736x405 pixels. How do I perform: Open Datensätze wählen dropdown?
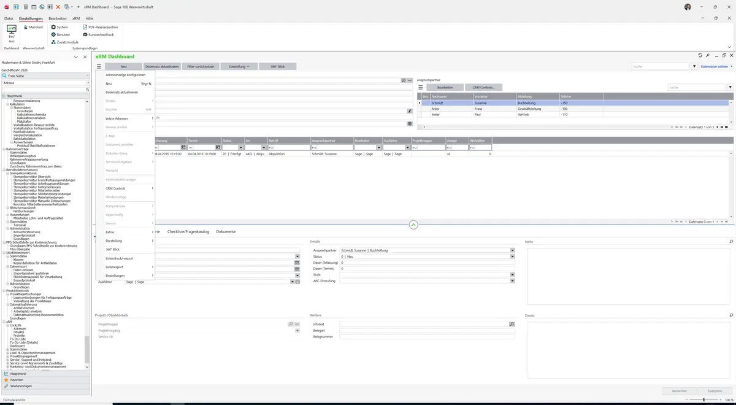(x=716, y=66)
